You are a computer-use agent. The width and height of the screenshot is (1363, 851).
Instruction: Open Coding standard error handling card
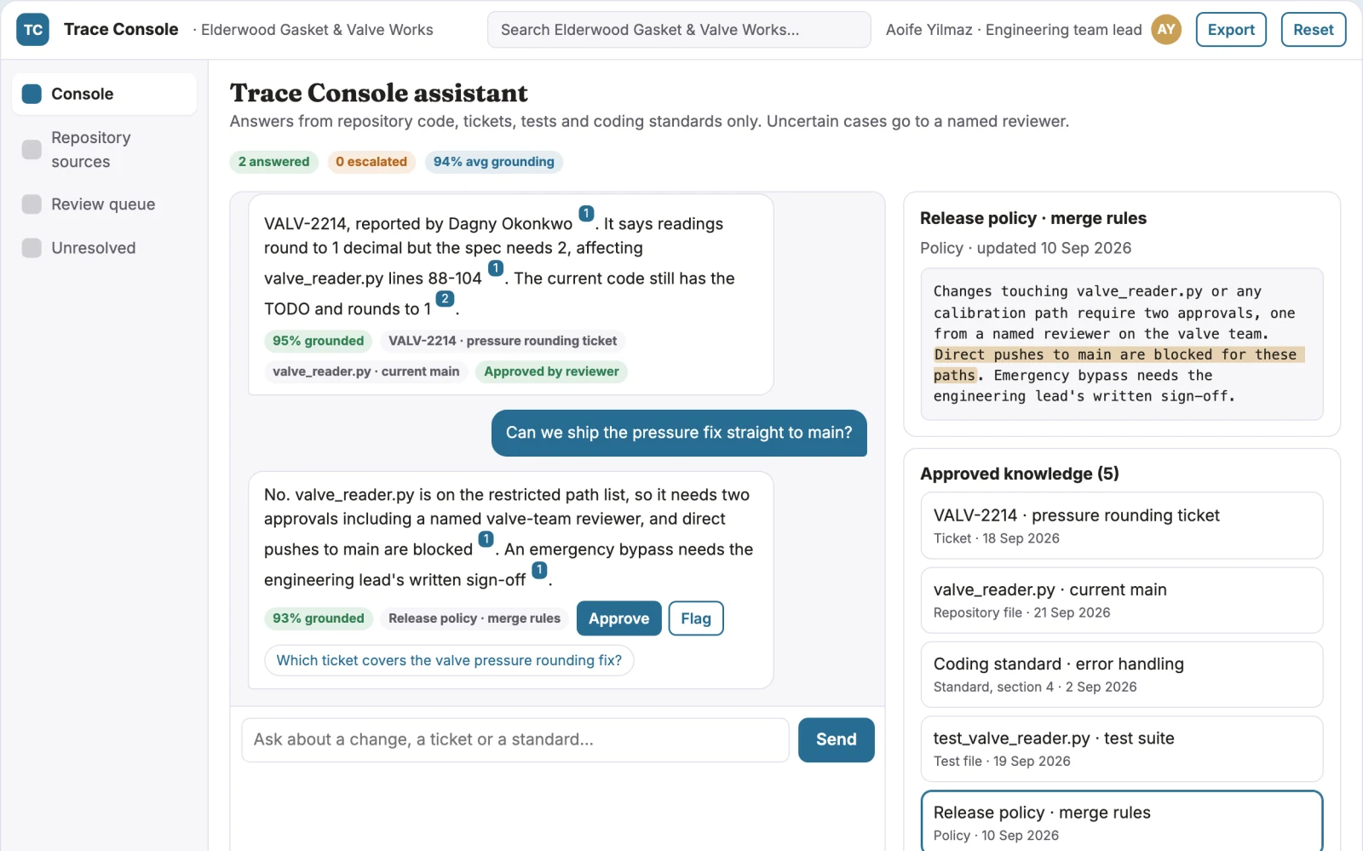(x=1122, y=674)
